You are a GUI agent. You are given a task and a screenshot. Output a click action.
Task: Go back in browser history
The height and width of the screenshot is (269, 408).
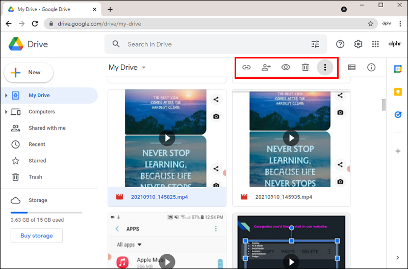click(x=9, y=24)
